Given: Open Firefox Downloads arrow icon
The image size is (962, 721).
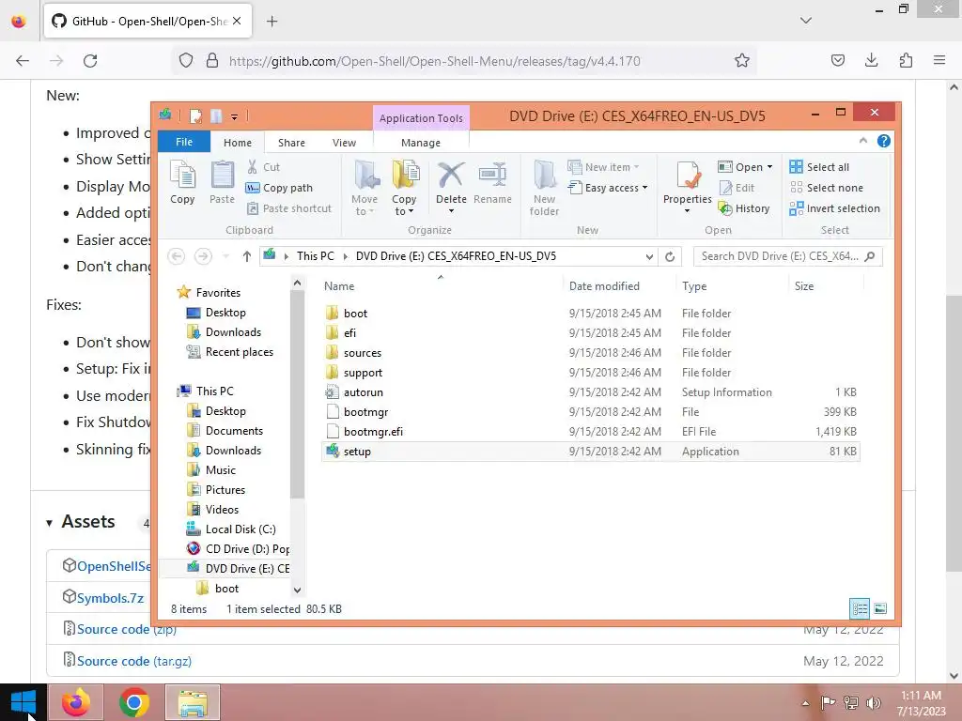Looking at the screenshot, I should click(x=871, y=60).
